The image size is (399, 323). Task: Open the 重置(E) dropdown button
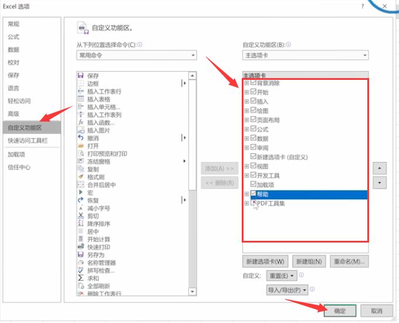(x=282, y=275)
